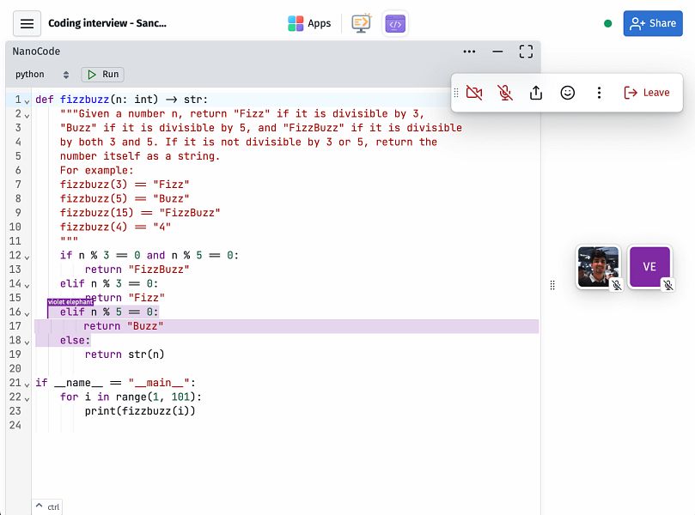This screenshot has height=515, width=695.
Task: Click the participant photo thumbnail
Action: (x=597, y=267)
